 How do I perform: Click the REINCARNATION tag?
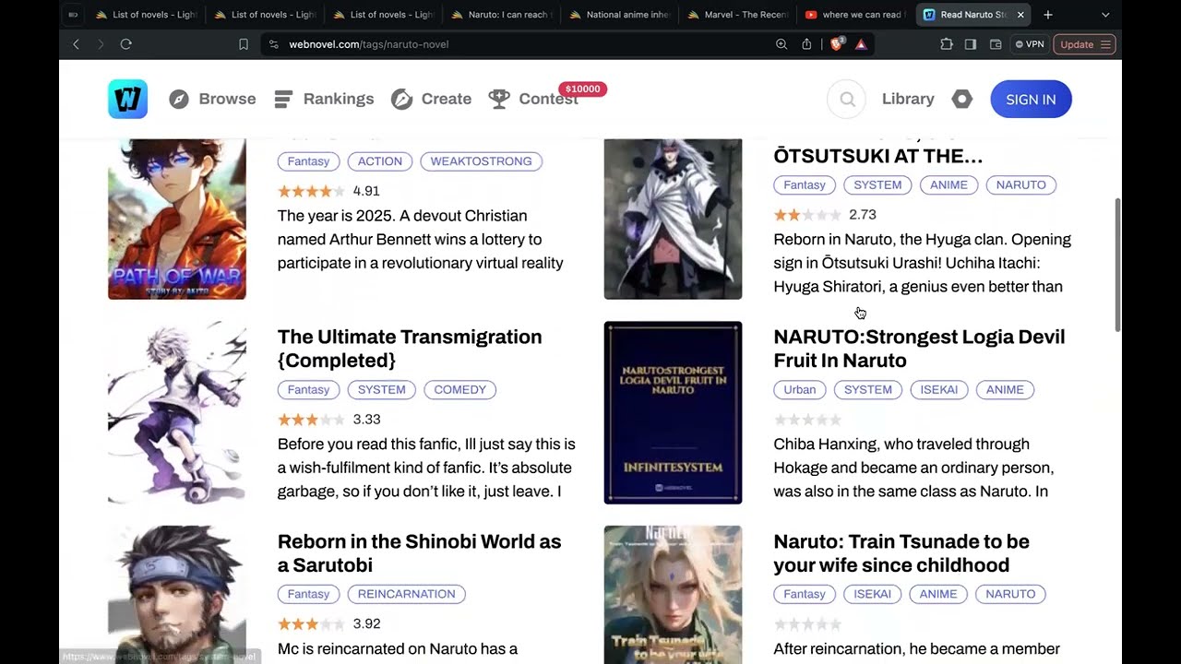coord(407,594)
